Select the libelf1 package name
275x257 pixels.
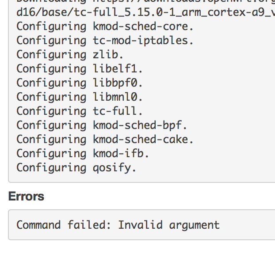pyautogui.click(x=118, y=68)
